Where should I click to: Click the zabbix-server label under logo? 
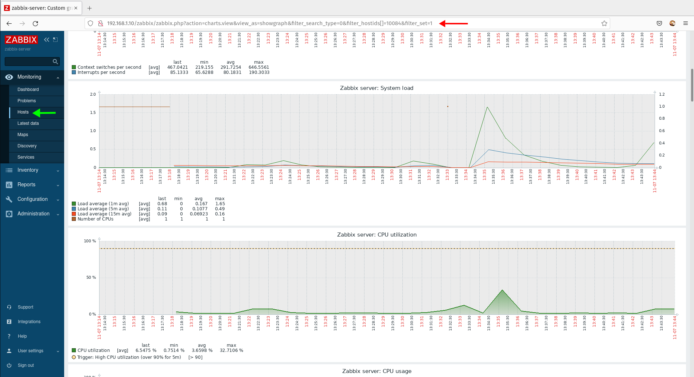pyautogui.click(x=17, y=49)
